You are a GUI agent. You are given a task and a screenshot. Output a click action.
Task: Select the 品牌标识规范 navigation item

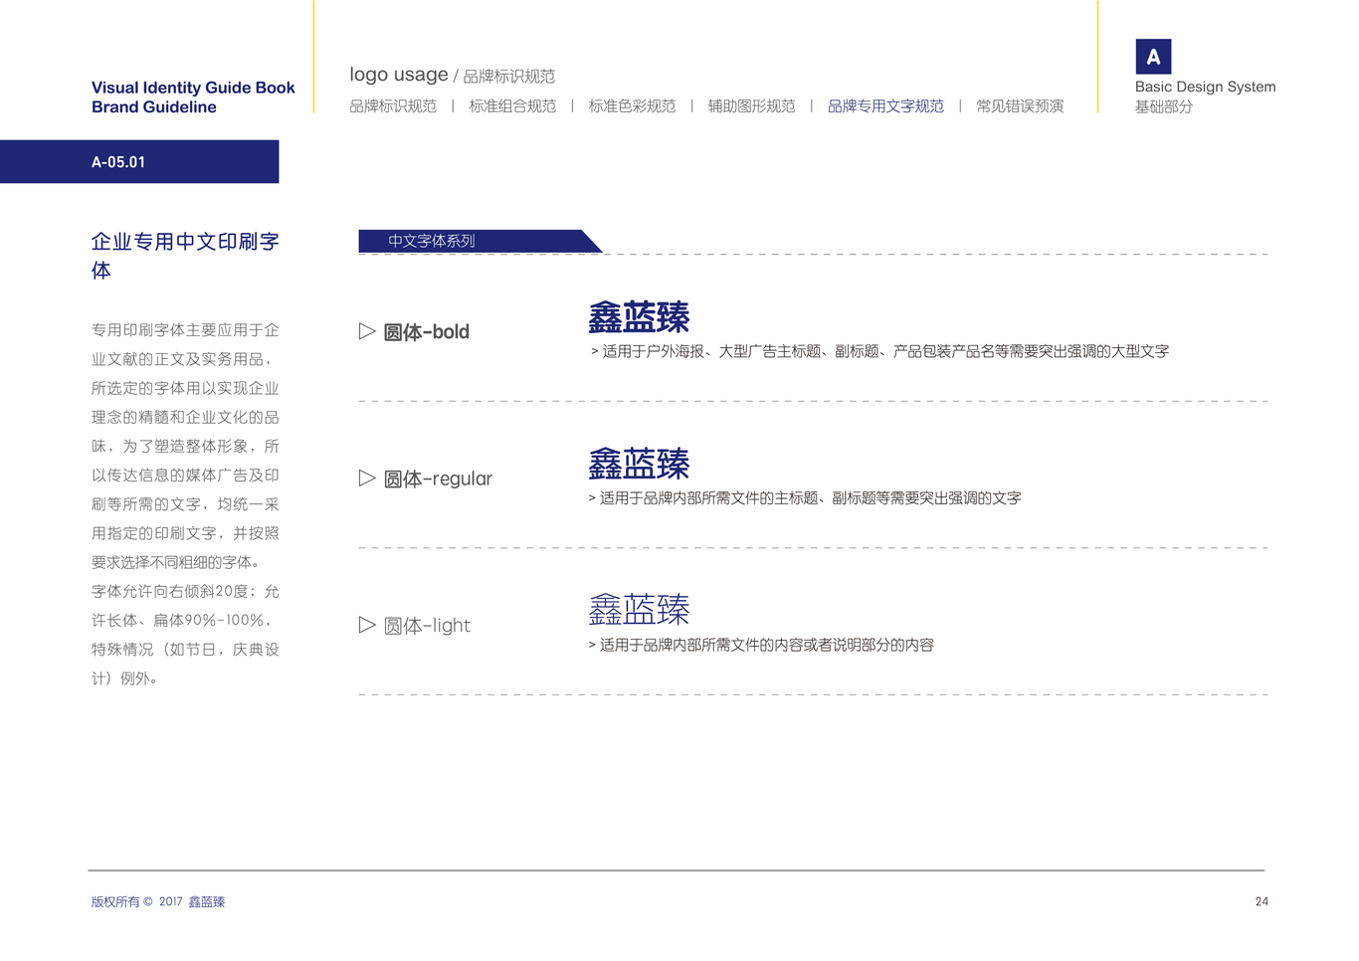tap(393, 106)
